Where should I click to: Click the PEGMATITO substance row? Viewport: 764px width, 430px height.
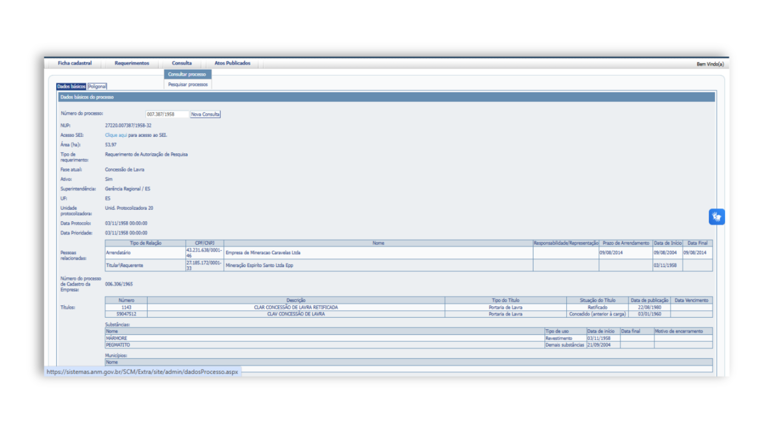coord(409,345)
